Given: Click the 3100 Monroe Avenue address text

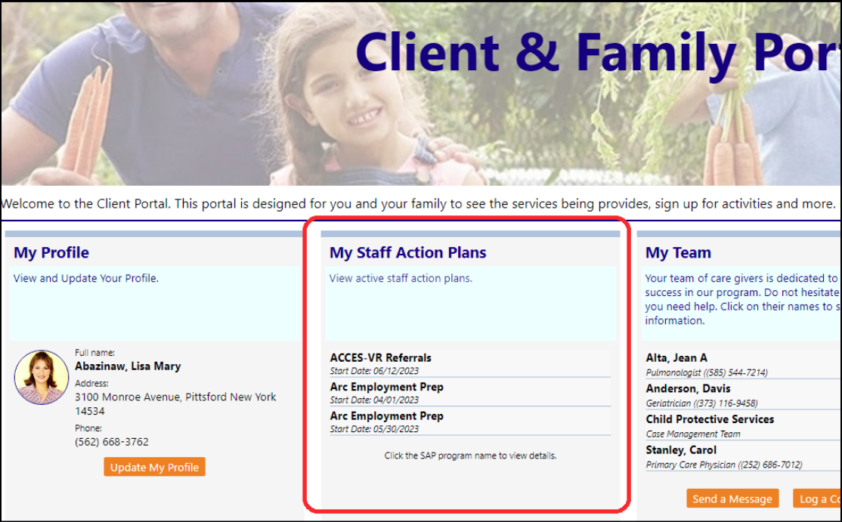Looking at the screenshot, I should 175,404.
